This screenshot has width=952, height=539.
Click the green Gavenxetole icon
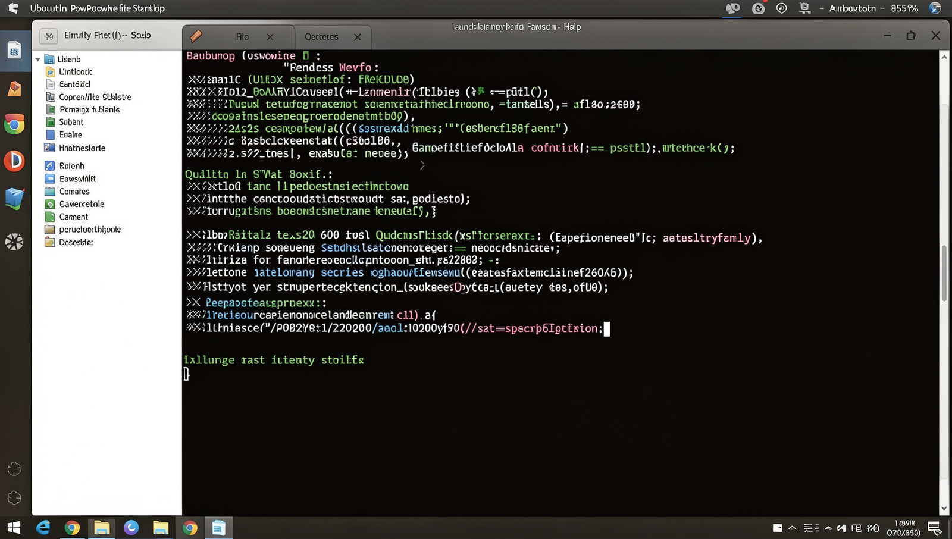[x=50, y=204]
